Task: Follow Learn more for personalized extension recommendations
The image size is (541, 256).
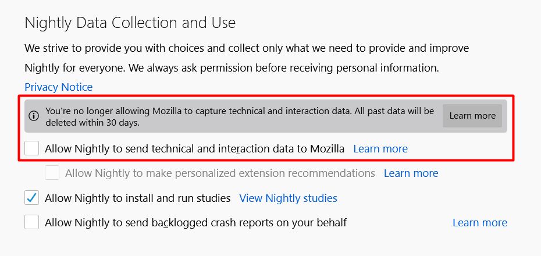Action: point(411,173)
